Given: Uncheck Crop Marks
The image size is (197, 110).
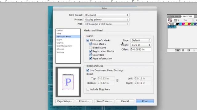Looking at the screenshot, I should pyautogui.click(x=90, y=44).
